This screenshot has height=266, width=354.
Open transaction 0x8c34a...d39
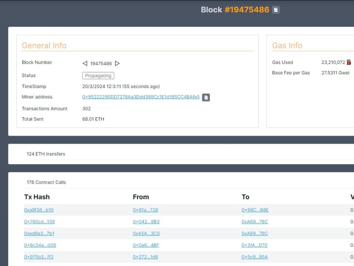pyautogui.click(x=40, y=245)
